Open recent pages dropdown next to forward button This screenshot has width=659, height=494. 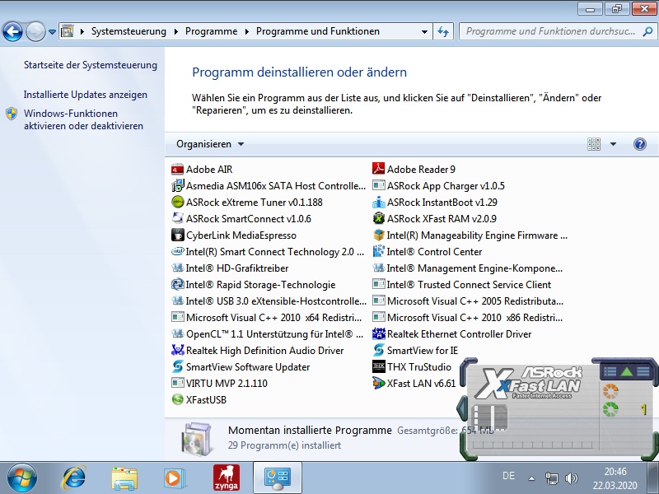[52, 31]
